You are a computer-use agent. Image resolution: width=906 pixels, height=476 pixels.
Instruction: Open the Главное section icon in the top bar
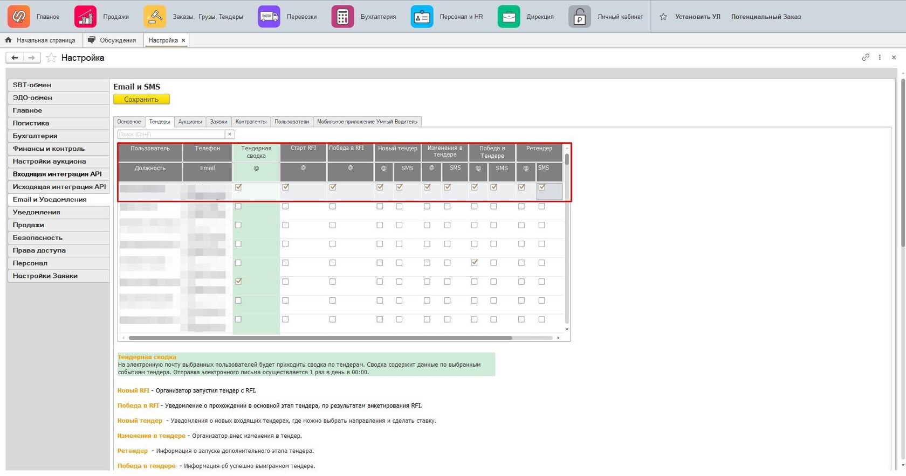[18, 17]
